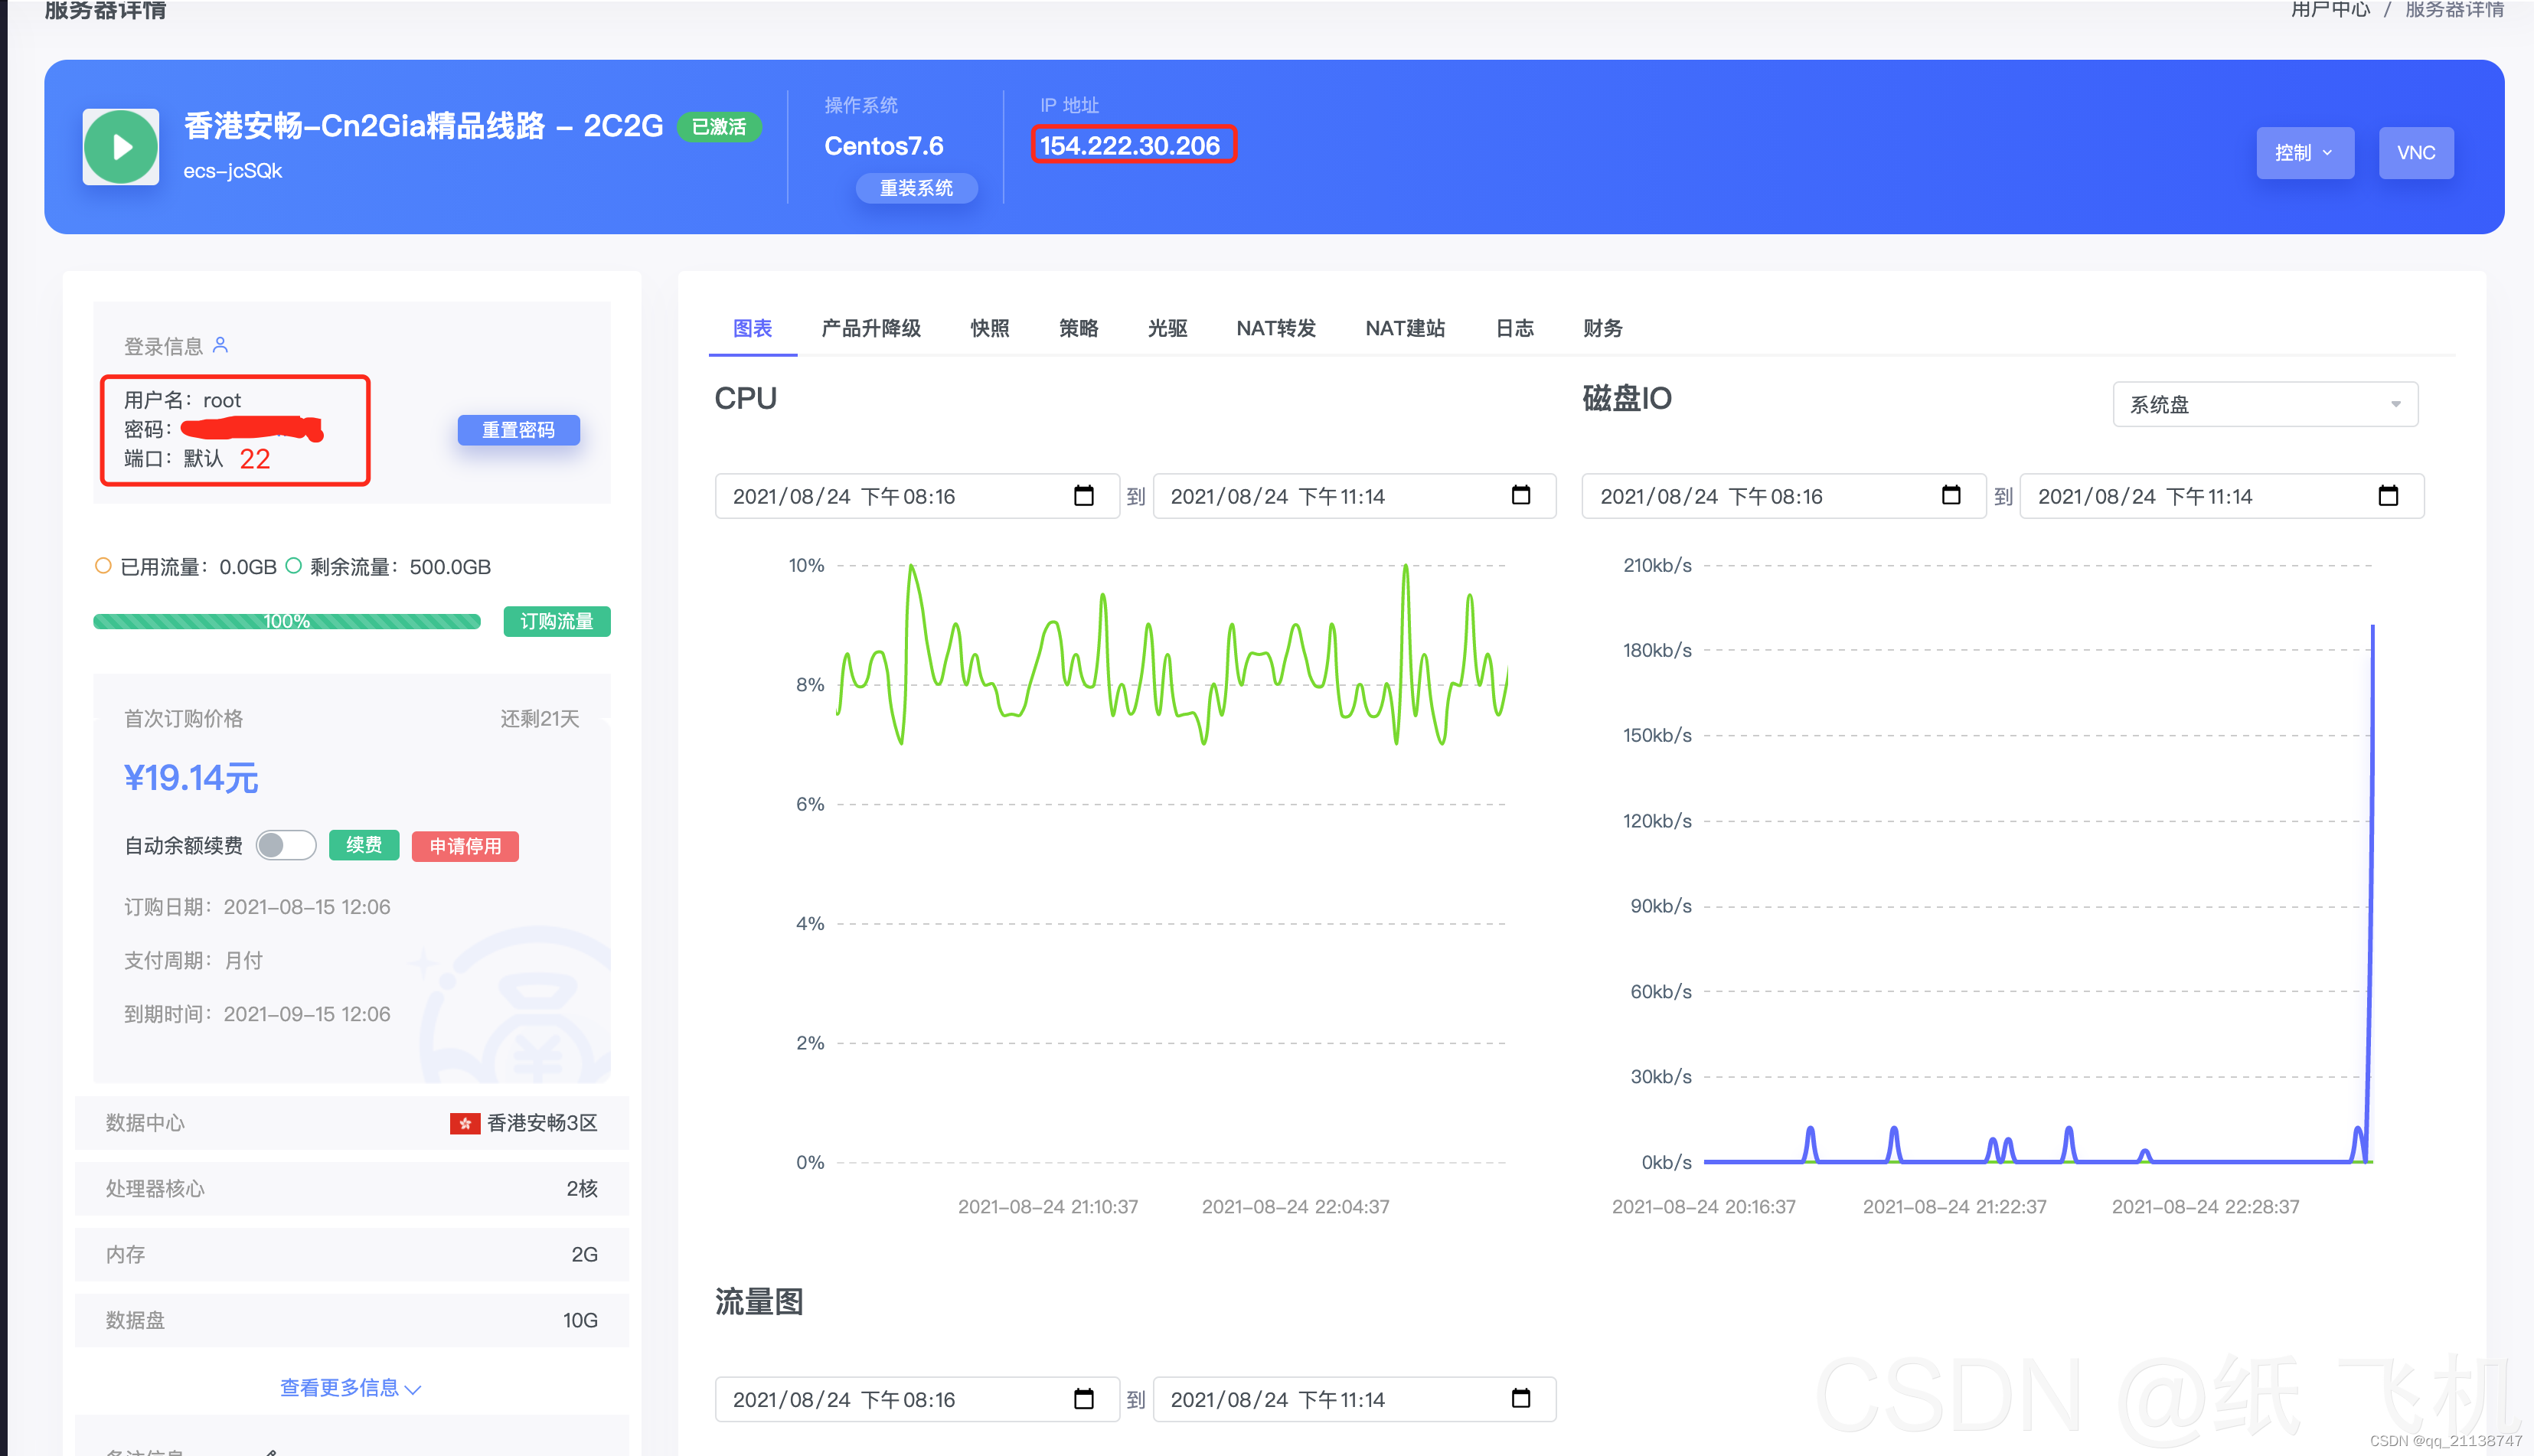Toggle the green 剩余流量 legend indicator

(293, 565)
